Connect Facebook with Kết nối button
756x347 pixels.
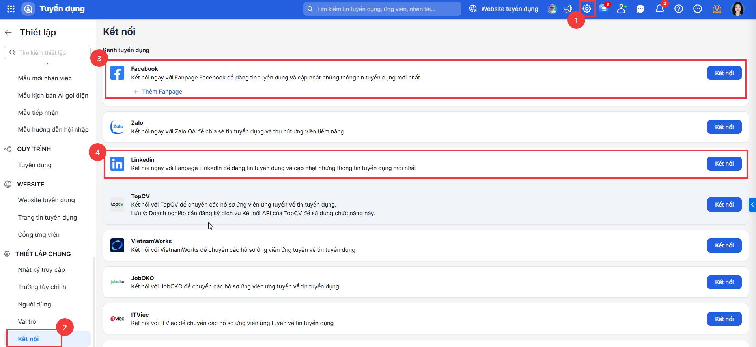click(724, 73)
